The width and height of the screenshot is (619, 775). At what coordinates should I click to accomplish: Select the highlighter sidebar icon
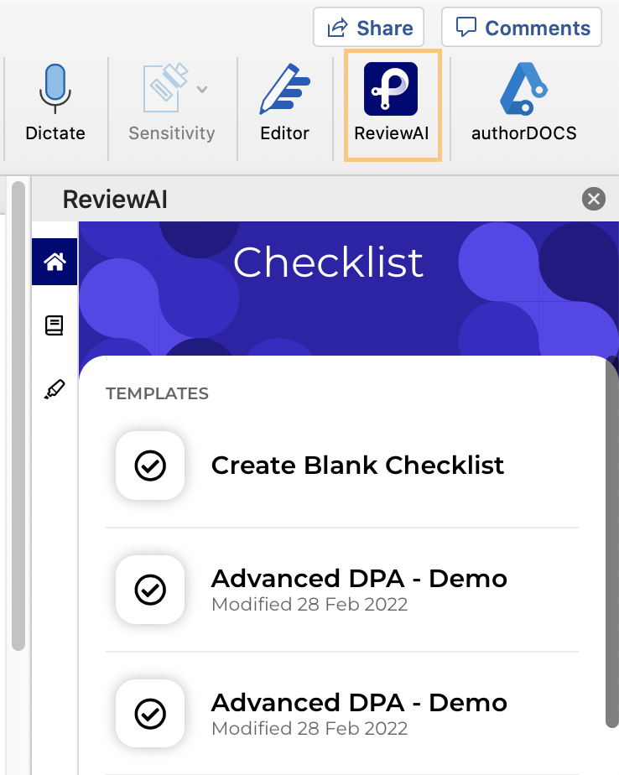(x=55, y=389)
